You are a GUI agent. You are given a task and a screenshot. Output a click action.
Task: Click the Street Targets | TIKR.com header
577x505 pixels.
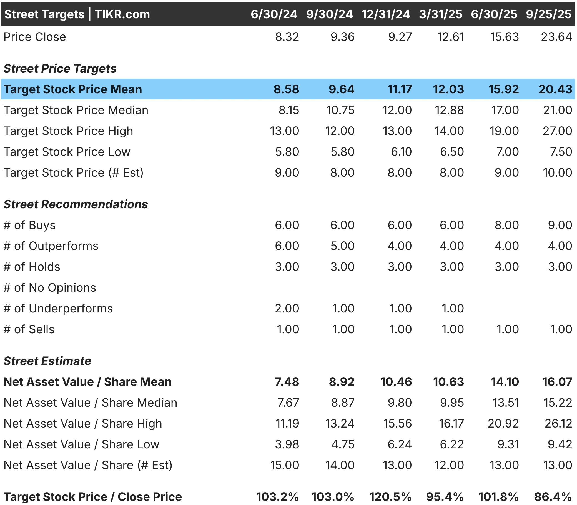[77, 14]
